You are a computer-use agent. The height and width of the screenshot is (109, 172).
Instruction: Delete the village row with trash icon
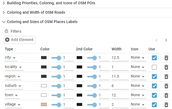pos(166,105)
